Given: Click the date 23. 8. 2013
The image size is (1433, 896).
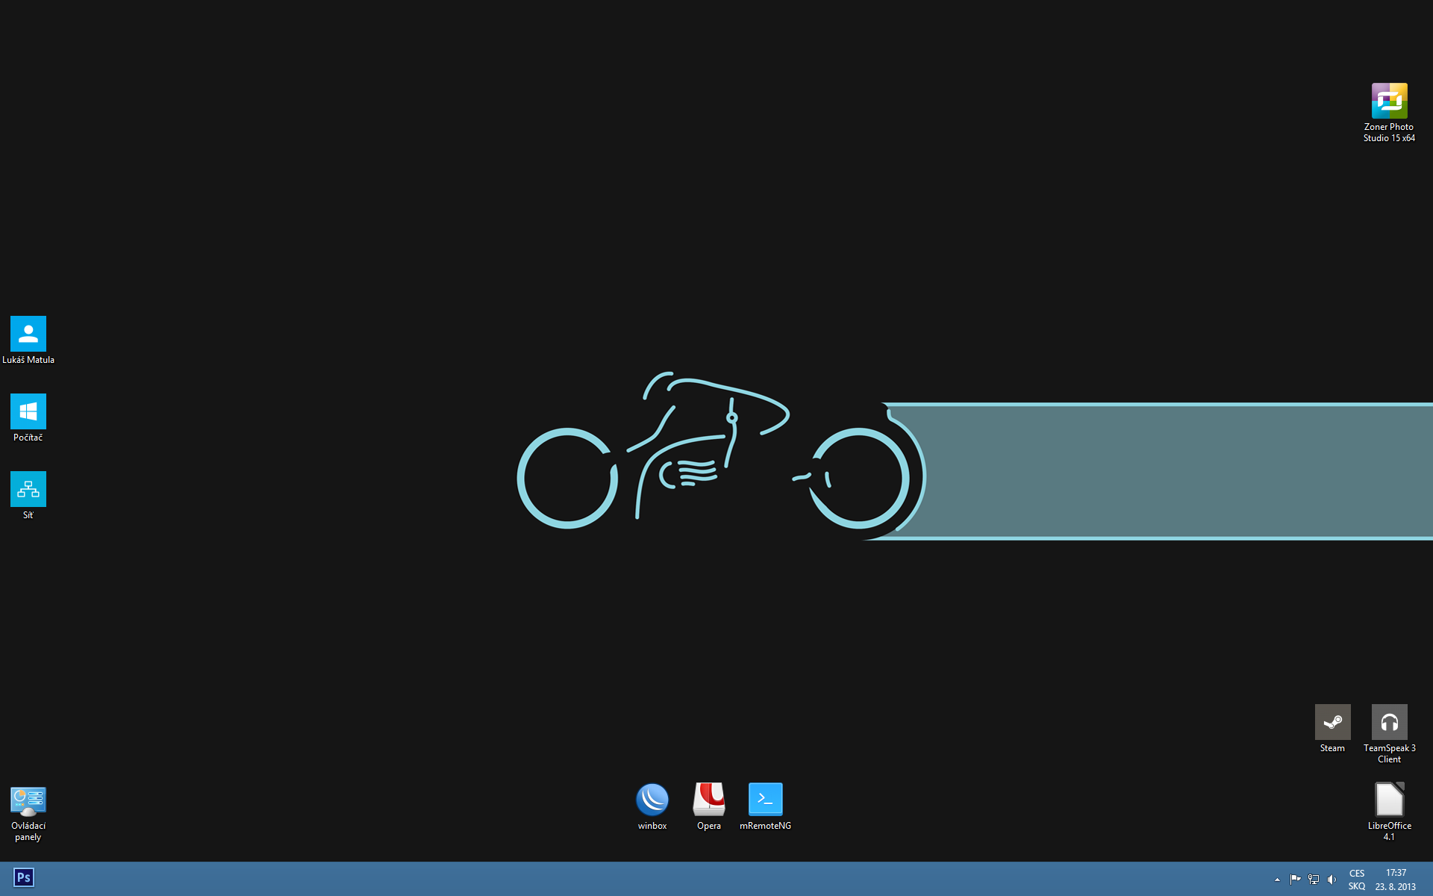Looking at the screenshot, I should click(x=1395, y=887).
